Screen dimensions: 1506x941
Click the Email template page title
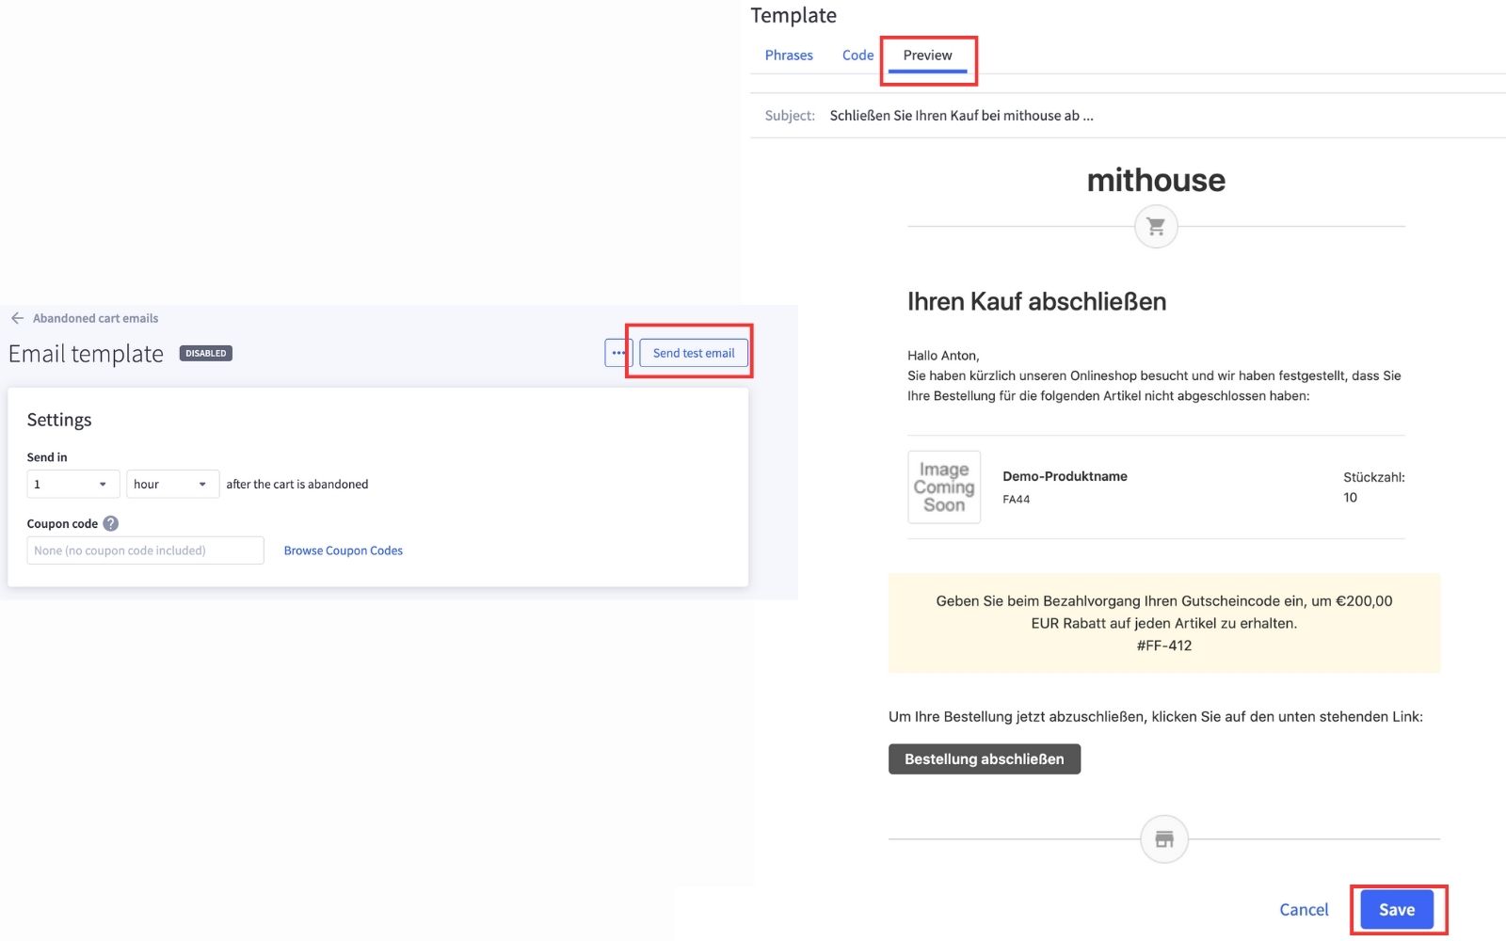86,354
